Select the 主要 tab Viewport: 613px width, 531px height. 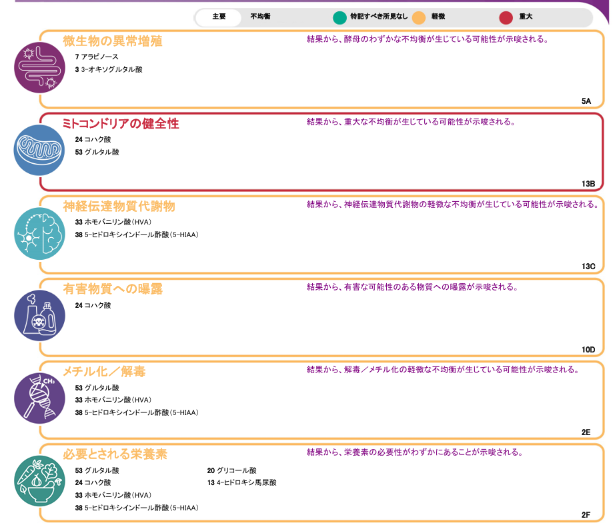219,17
